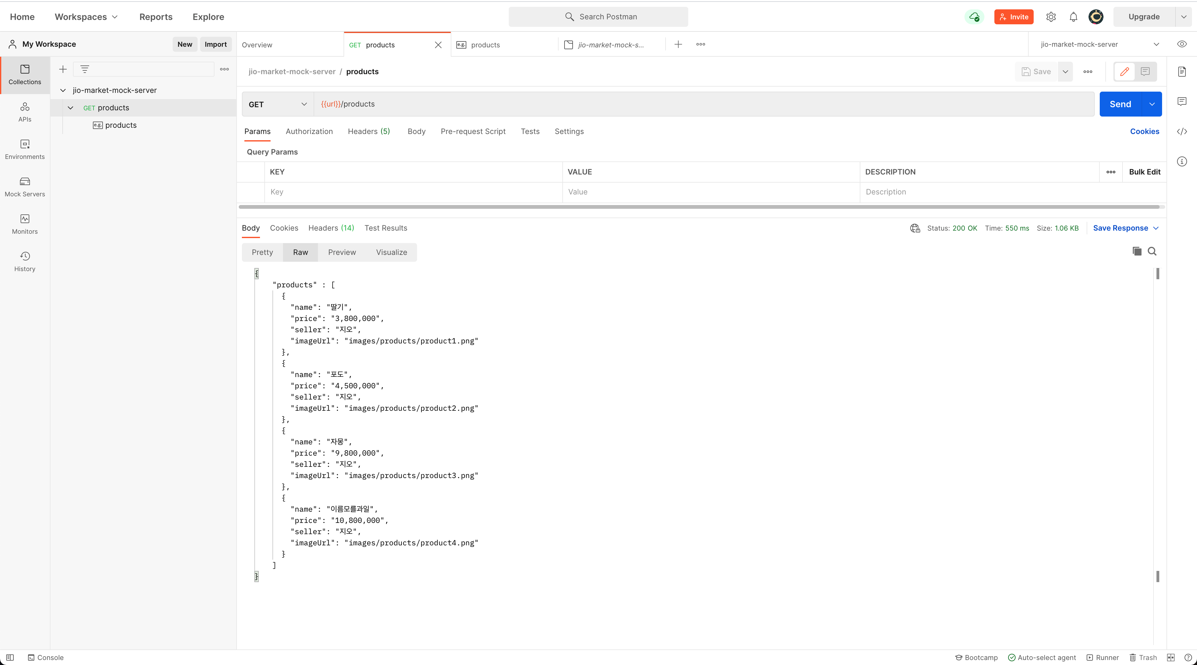The image size is (1197, 665).
Task: Click the network globe icon near Status
Action: click(915, 228)
